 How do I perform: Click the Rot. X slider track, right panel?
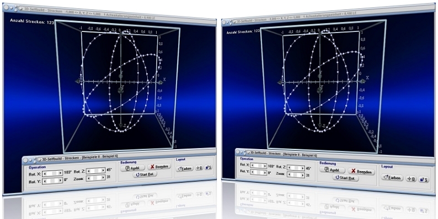(259, 166)
